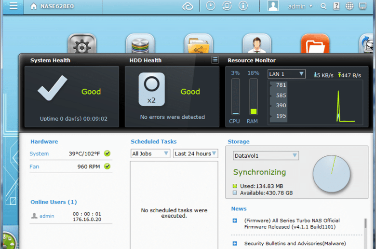Click the Fan status check icon
376x249 pixels.
107,166
